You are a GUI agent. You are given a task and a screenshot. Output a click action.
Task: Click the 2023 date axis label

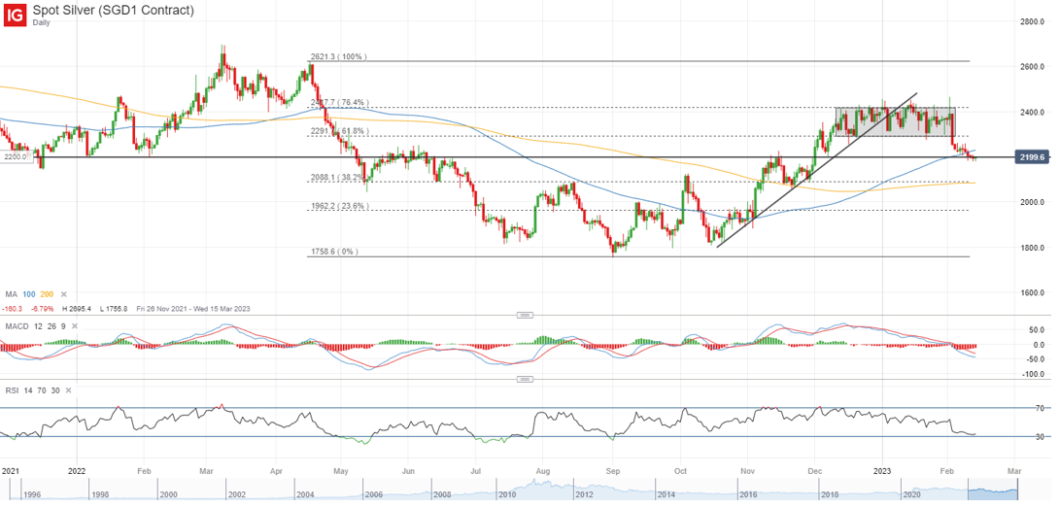tap(881, 469)
